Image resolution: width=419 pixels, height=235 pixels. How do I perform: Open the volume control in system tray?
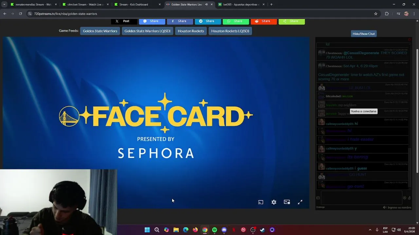[x=399, y=230]
